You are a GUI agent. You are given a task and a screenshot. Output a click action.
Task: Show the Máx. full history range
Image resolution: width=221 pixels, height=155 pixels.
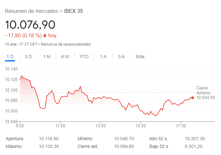(x=141, y=57)
